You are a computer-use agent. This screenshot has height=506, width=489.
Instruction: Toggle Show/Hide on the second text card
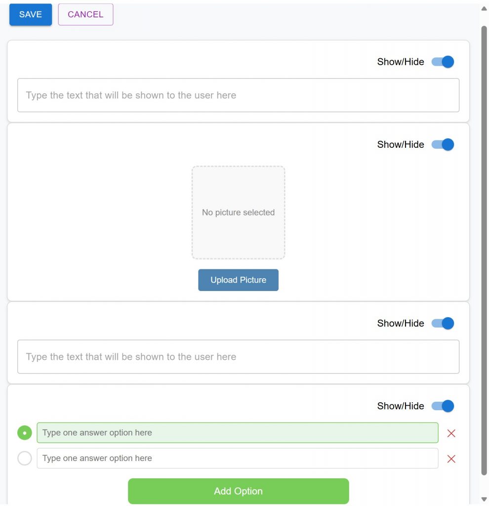point(443,323)
